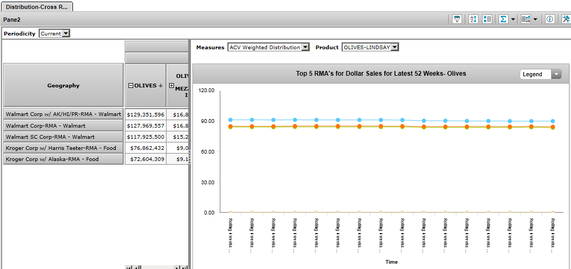Image resolution: width=571 pixels, height=269 pixels.
Task: Select Walmart Corp-RMA - Walmart row
Action: click(63, 125)
